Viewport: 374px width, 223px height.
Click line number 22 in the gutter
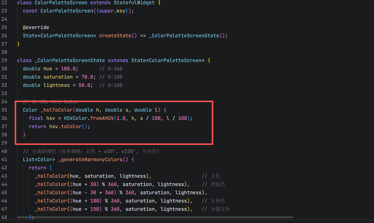4,3
